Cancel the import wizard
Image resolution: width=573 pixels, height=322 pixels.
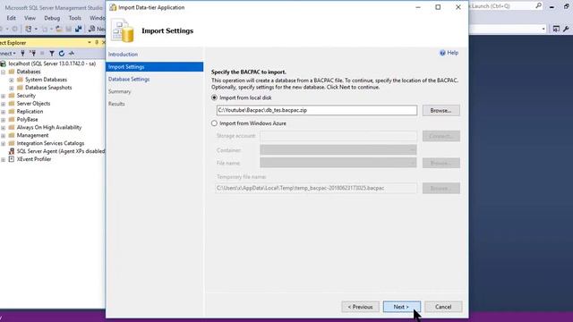443,307
